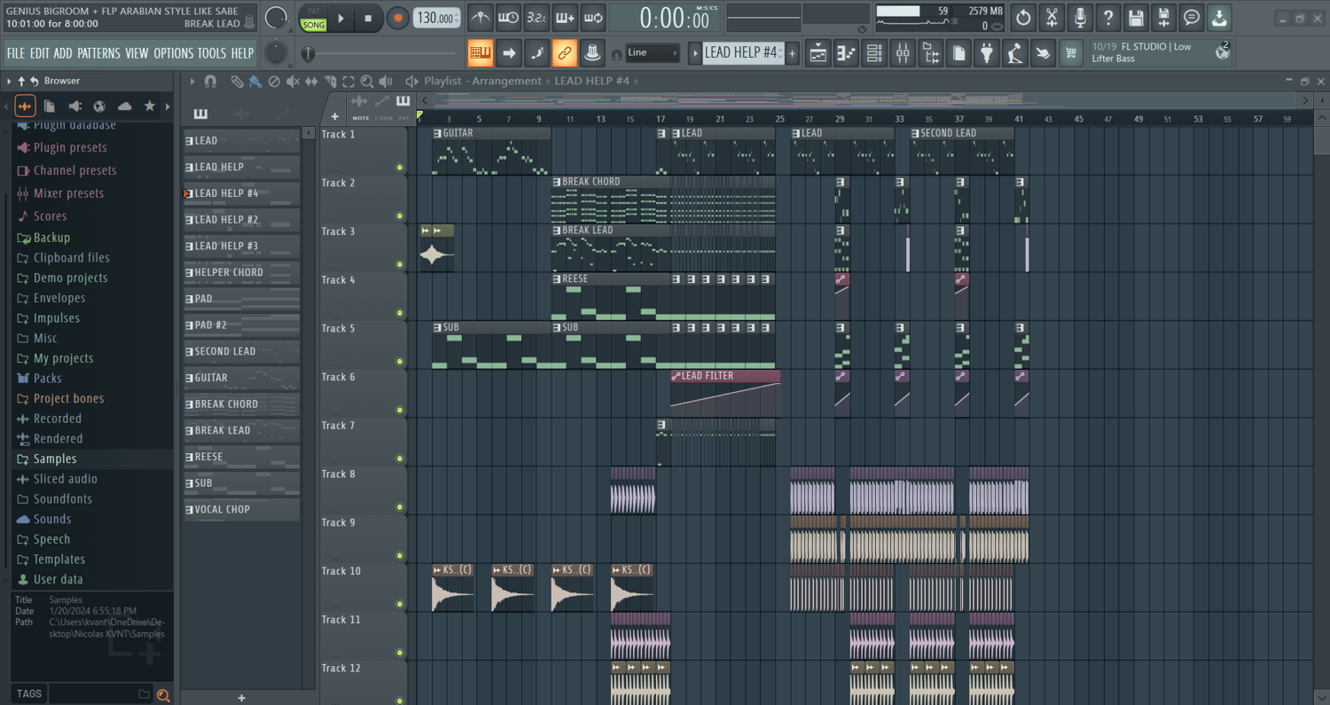The height and width of the screenshot is (705, 1330).
Task: Open the plugin picker plug icon
Action: click(987, 53)
